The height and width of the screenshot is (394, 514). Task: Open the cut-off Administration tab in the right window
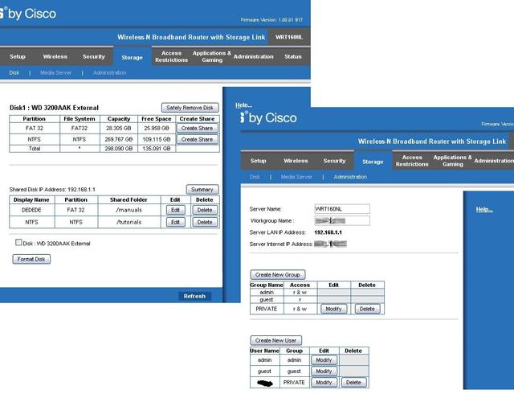click(494, 161)
